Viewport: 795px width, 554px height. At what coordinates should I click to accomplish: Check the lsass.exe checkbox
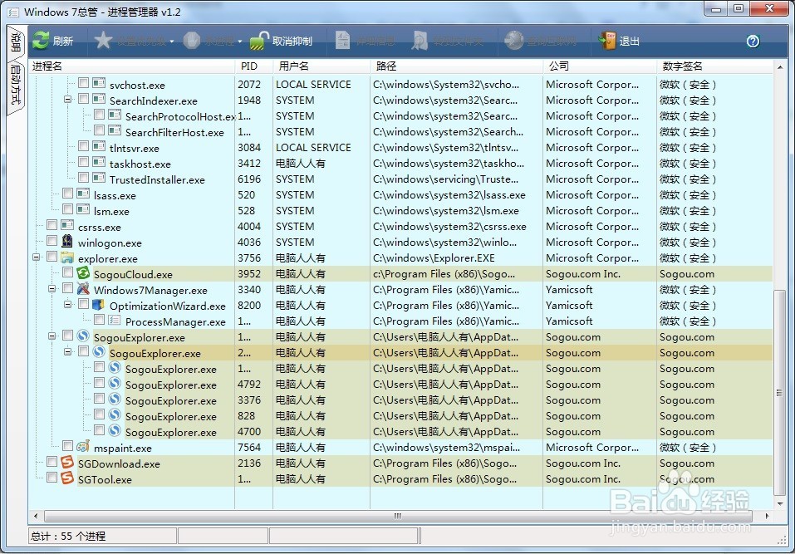(68, 194)
